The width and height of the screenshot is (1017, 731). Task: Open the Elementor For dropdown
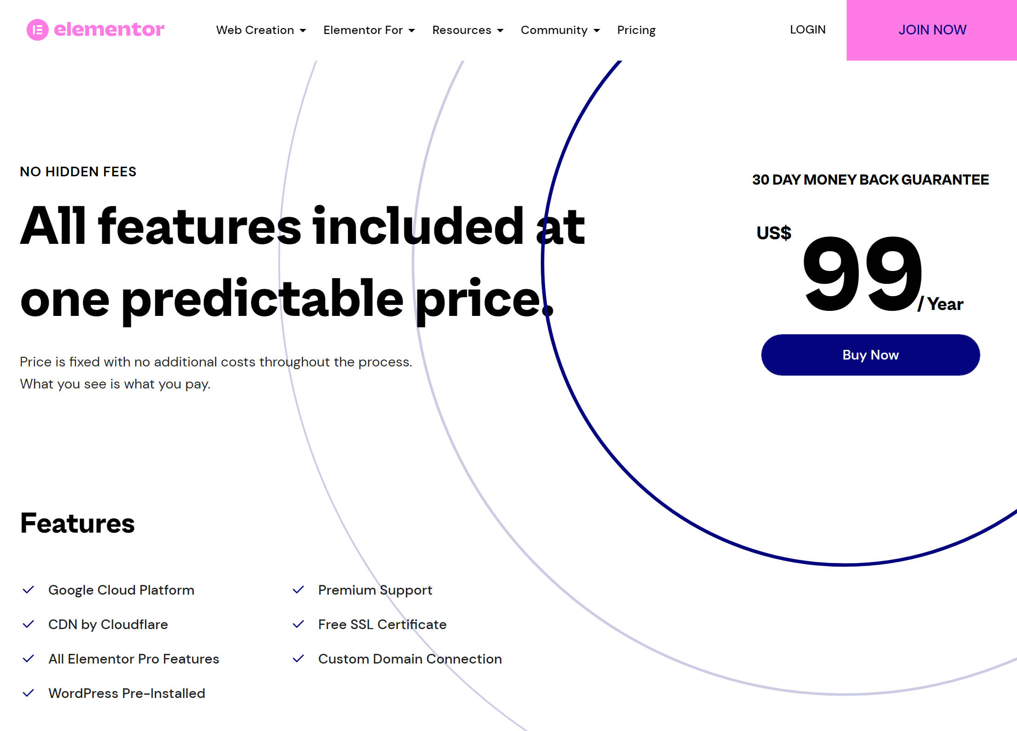click(369, 30)
